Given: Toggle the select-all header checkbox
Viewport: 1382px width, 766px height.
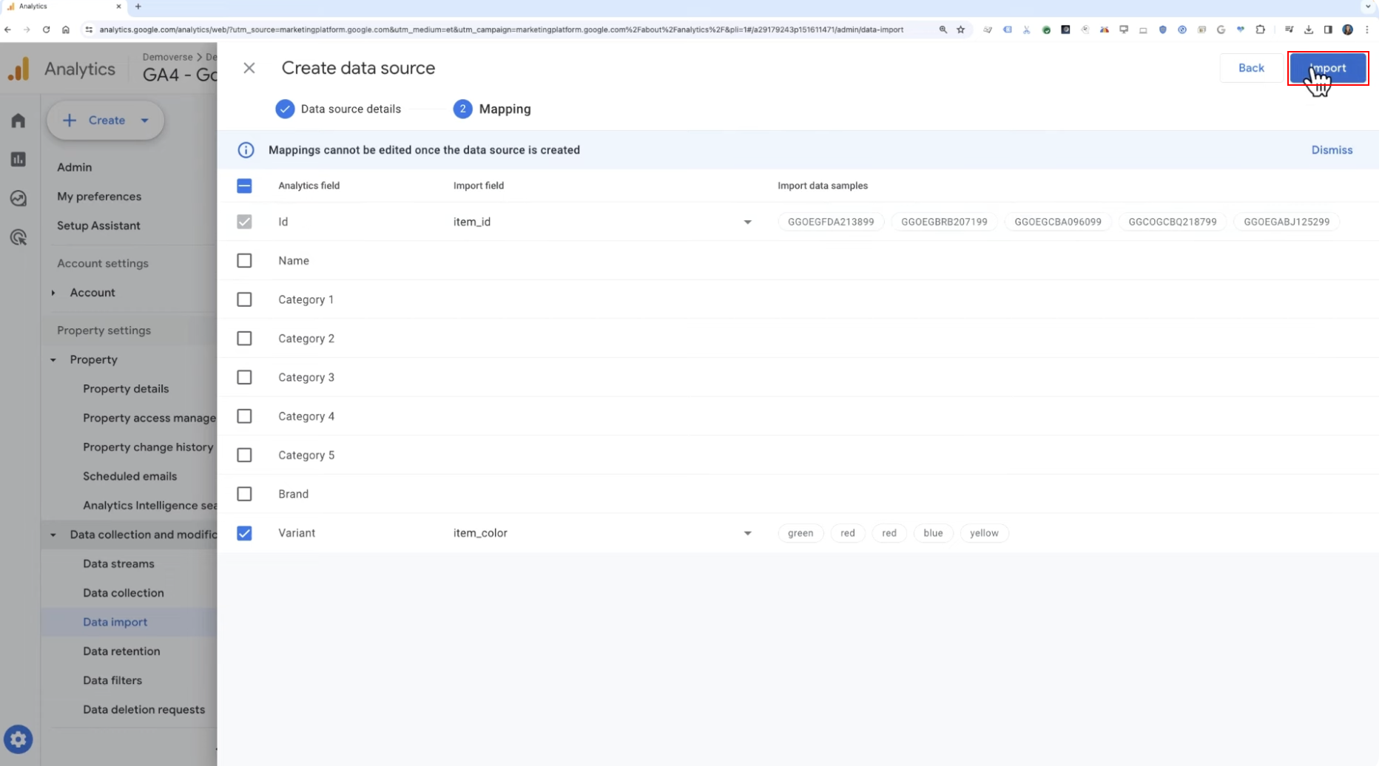Looking at the screenshot, I should click(x=244, y=186).
